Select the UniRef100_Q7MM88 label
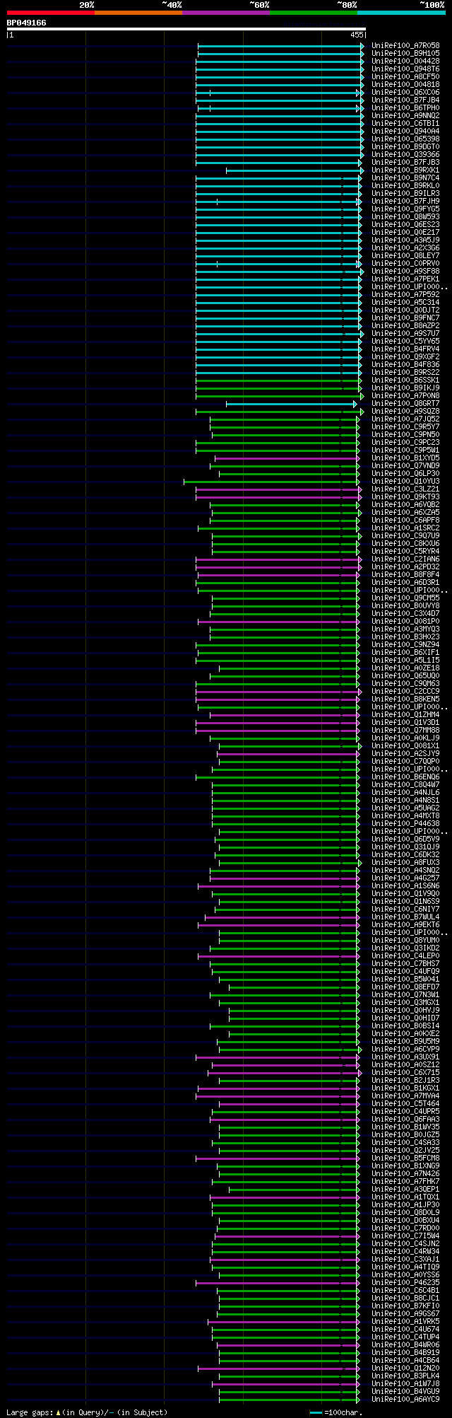 [405, 731]
